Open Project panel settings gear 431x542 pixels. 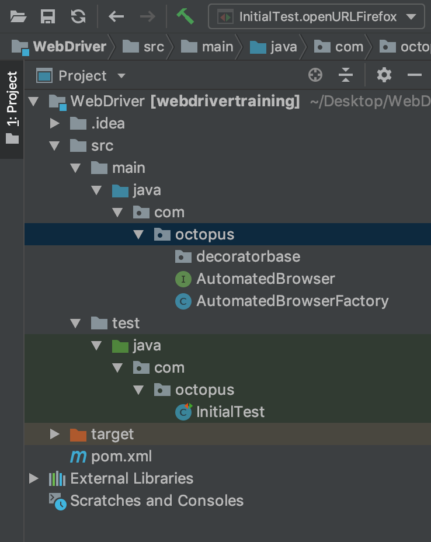click(x=384, y=75)
